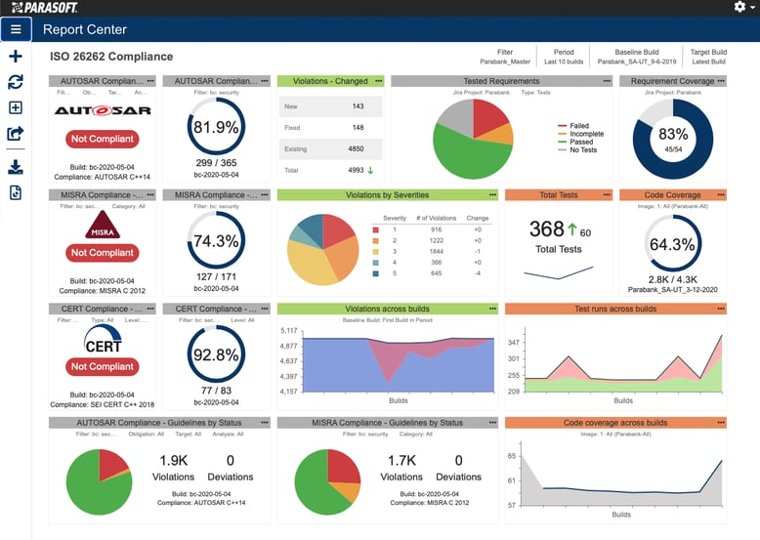Click the AUTOSAR Not Compliant badge
Viewport: 760px width, 540px height.
[103, 139]
